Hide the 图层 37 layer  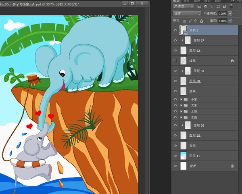pyautogui.click(x=175, y=40)
